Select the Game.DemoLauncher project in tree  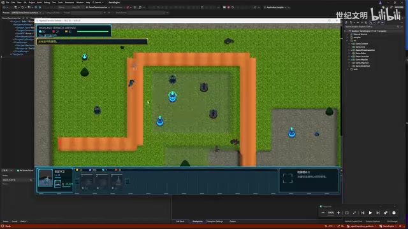click(x=365, y=50)
